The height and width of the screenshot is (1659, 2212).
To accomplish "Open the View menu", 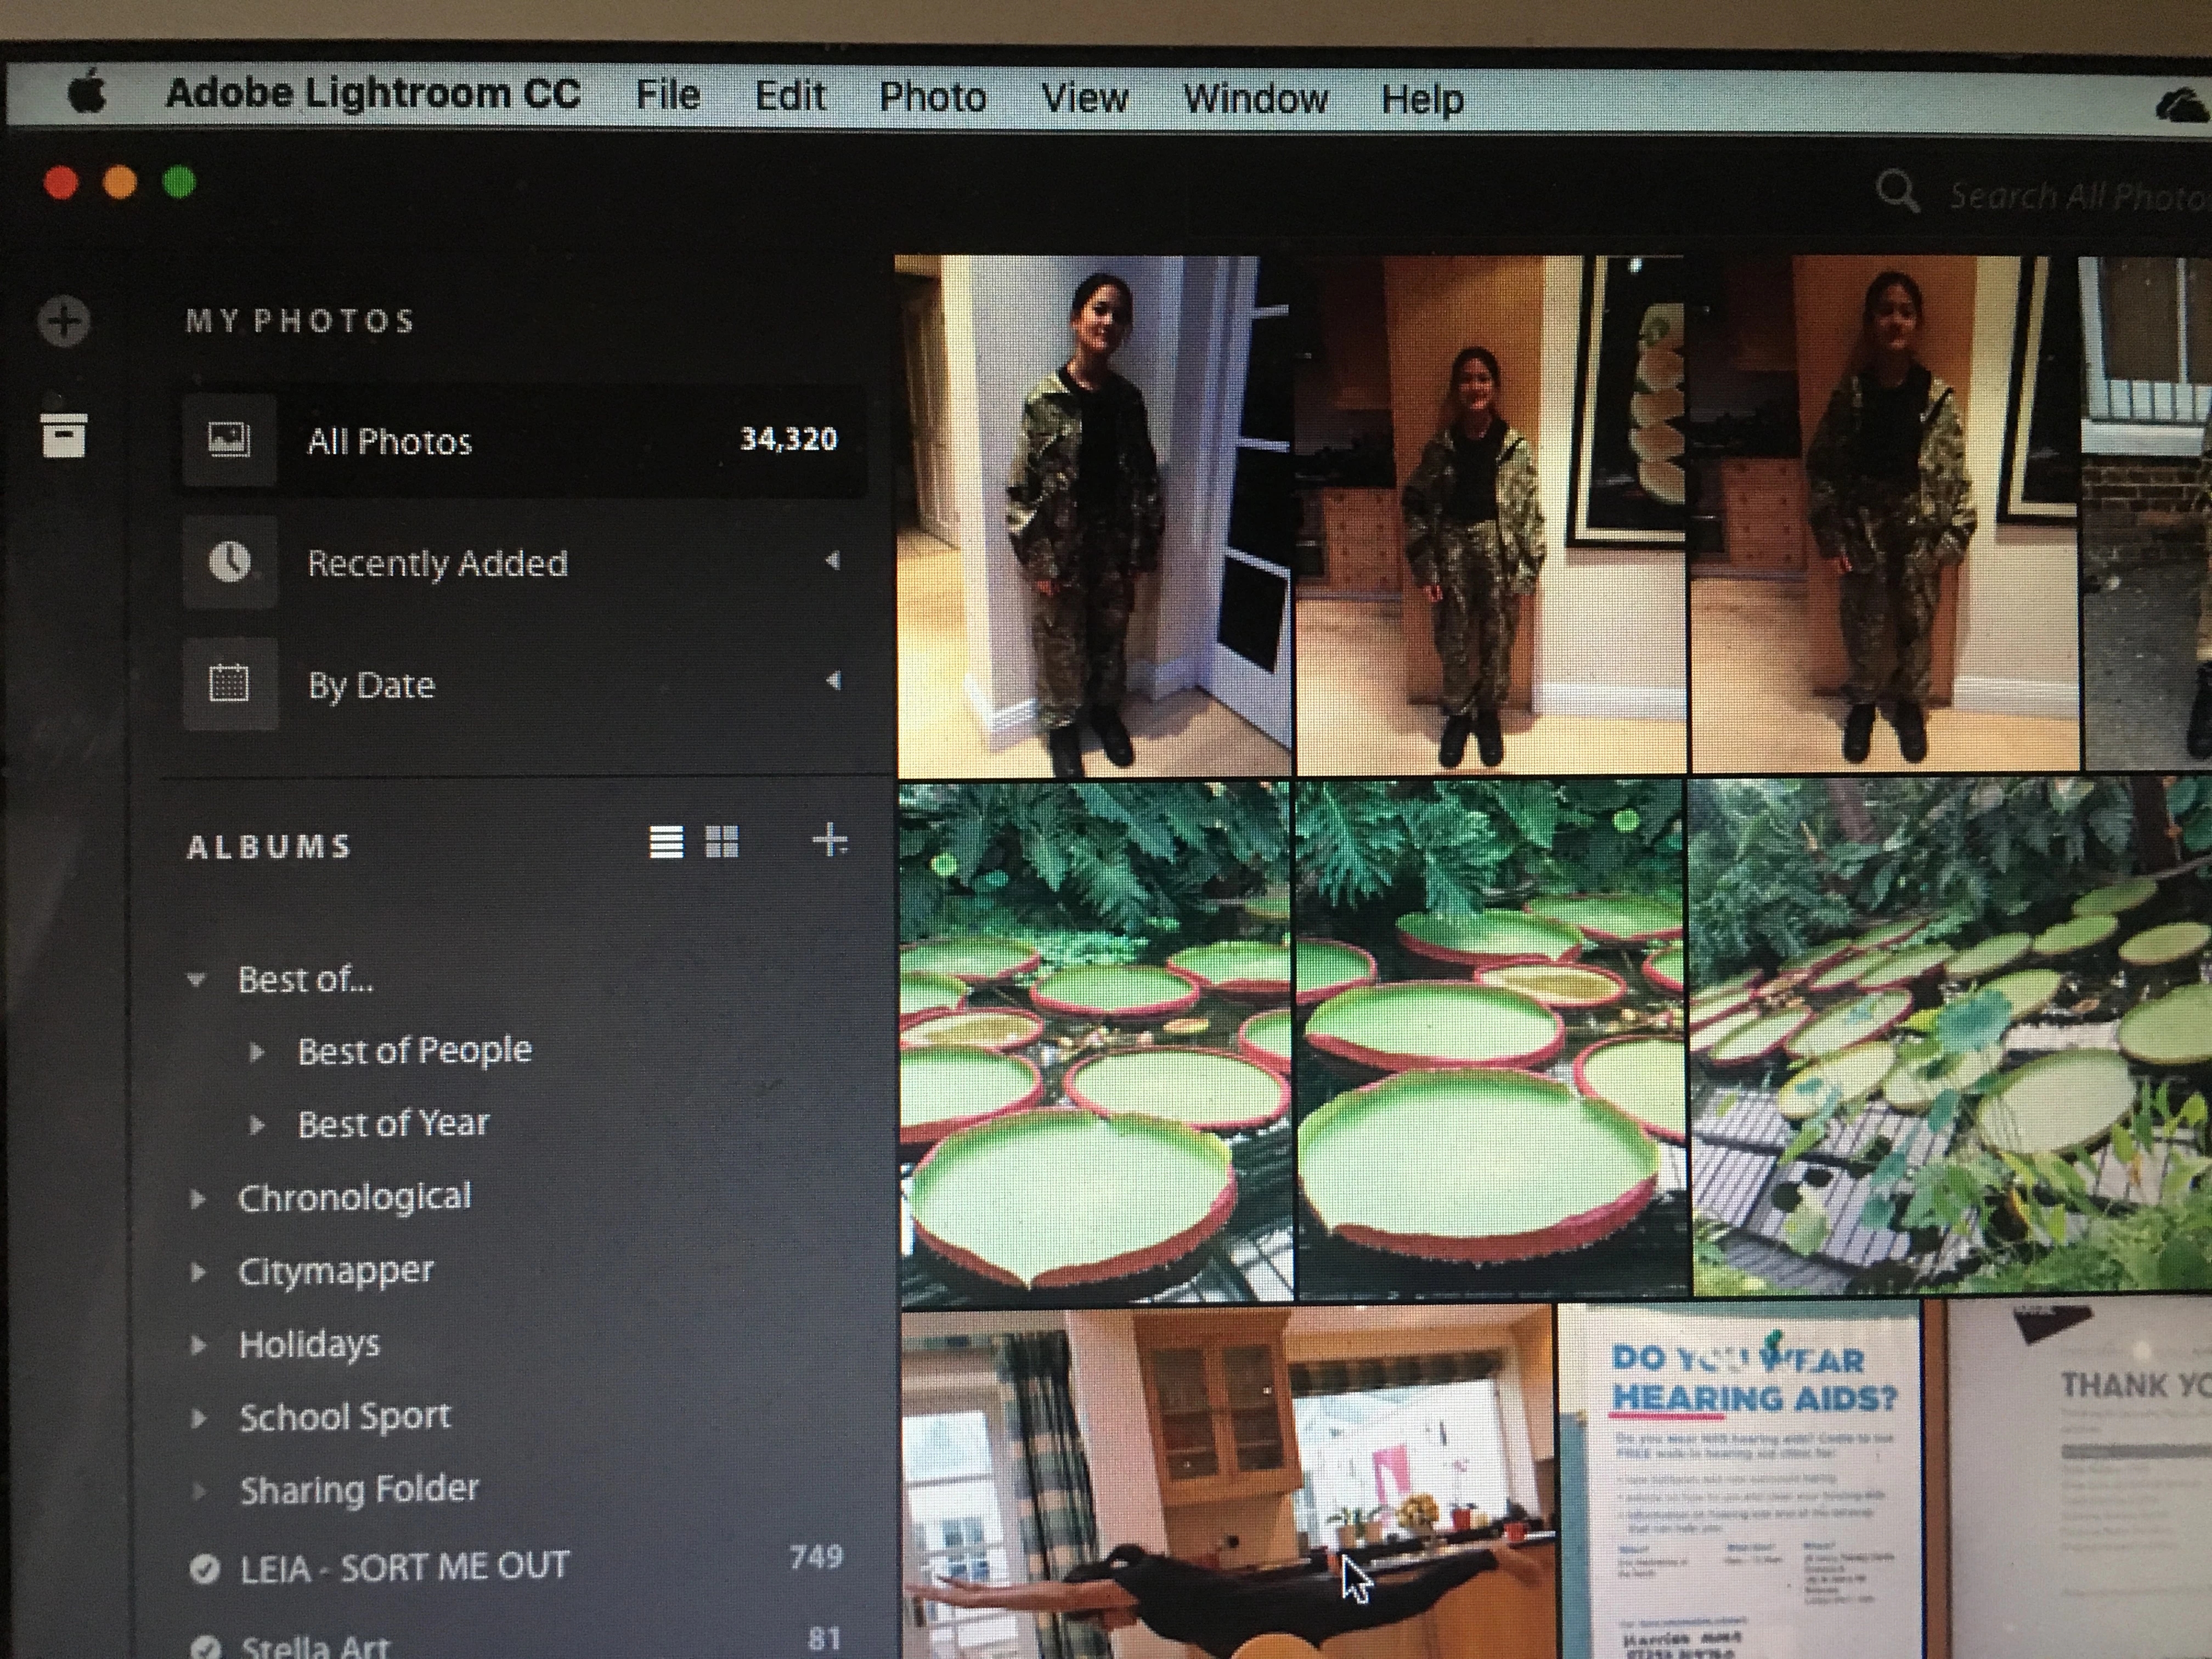I will tap(1084, 98).
